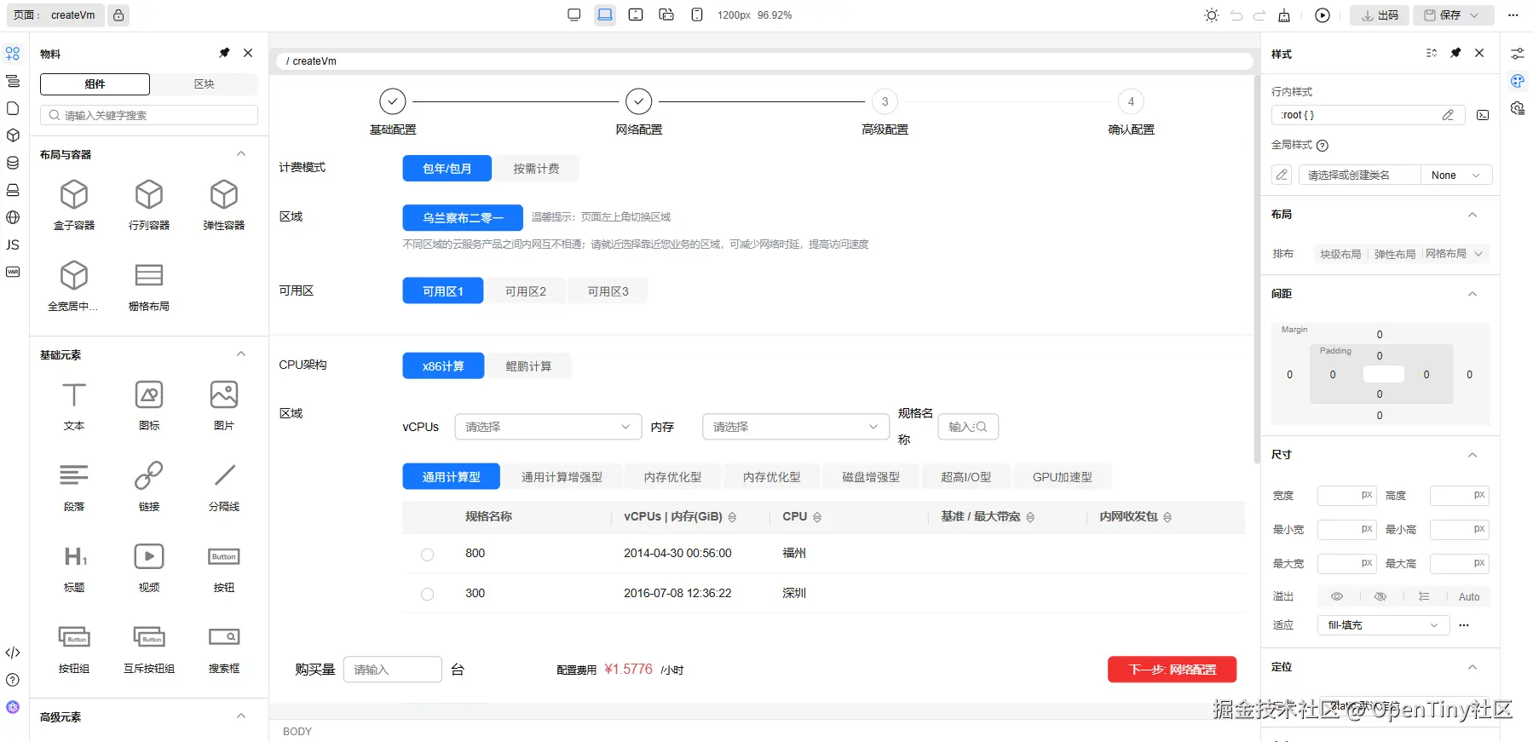Screen dimensions: 1533x742
Task: Select the 超高I/O型 spec tab
Action: (966, 477)
